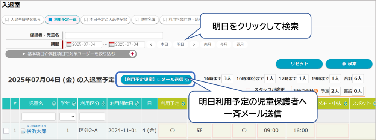The image size is (376, 140).
Task: Open the 児童名簿 tab
Action: 145,20
